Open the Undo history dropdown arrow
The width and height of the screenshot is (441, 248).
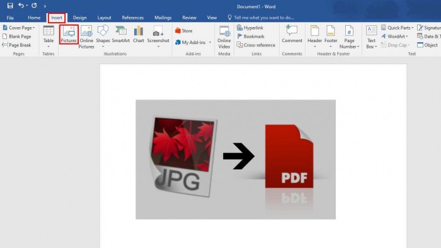pyautogui.click(x=27, y=6)
